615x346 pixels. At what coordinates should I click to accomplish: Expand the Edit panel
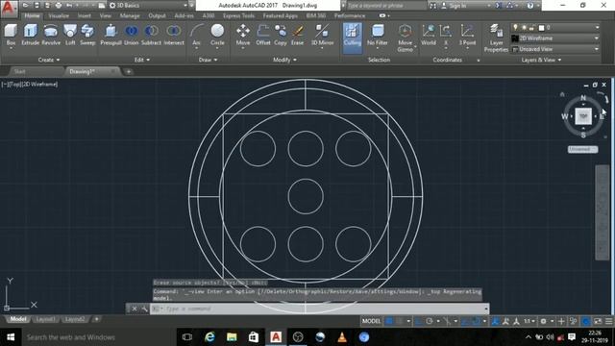[x=142, y=60]
